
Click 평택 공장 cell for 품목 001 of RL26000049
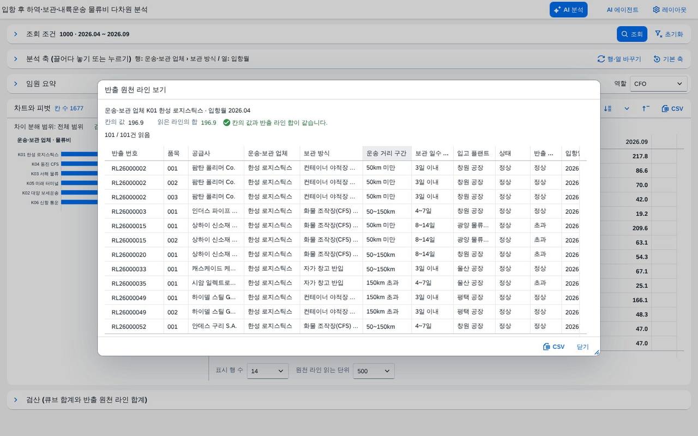click(x=474, y=298)
